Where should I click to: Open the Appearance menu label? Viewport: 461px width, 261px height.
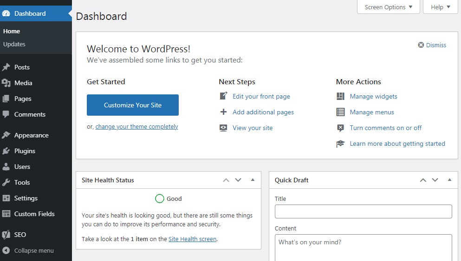click(x=32, y=135)
